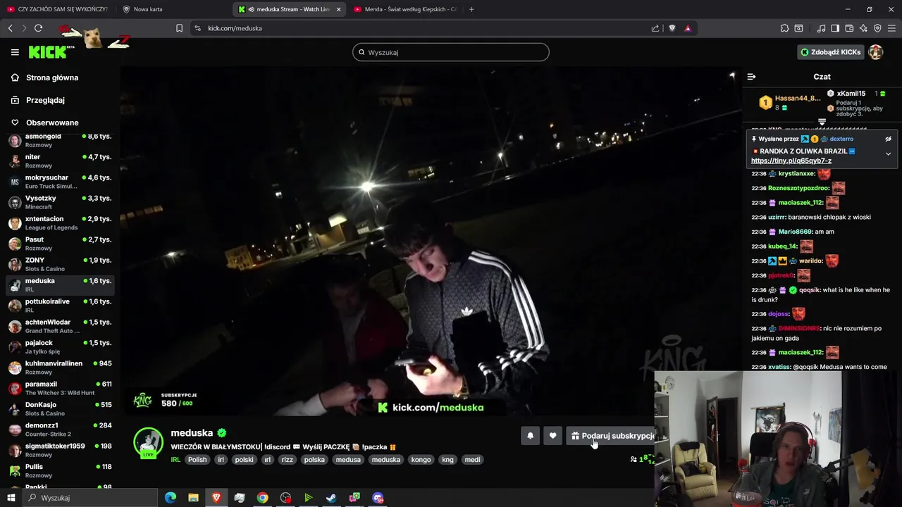The image size is (902, 507).
Task: Select the Polish tag
Action: tap(197, 460)
